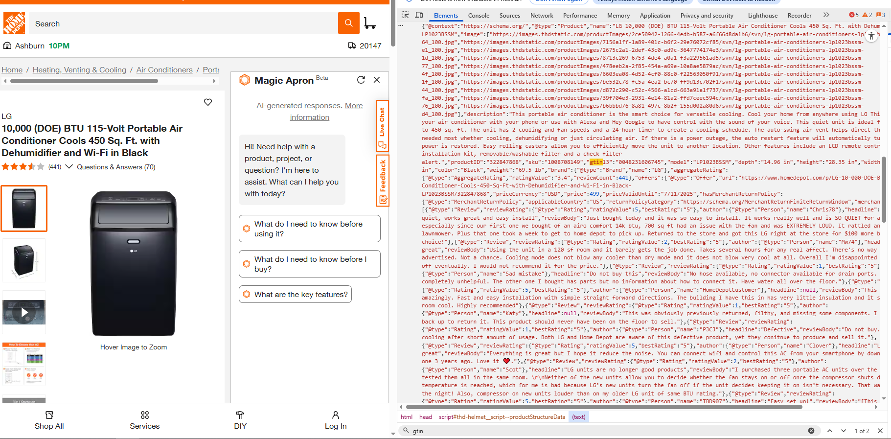Click the breadcrumb horizontal scrollbar
Screen dimensions: 891x439
point(84,81)
